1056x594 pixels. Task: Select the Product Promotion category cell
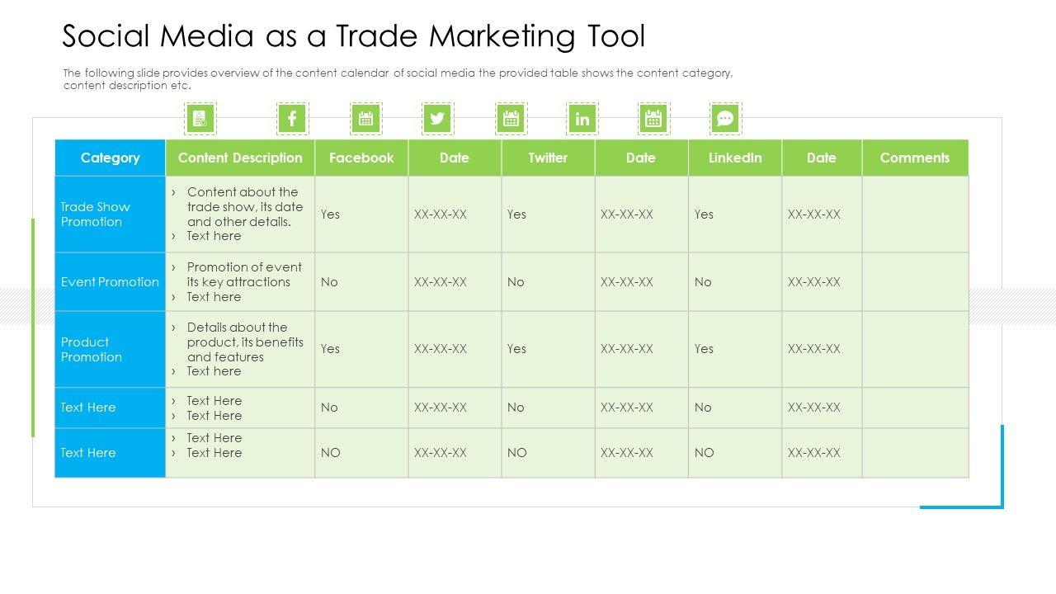92,350
